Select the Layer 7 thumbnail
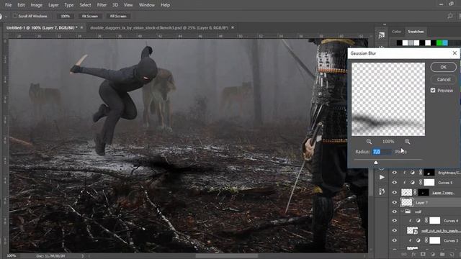 406,202
